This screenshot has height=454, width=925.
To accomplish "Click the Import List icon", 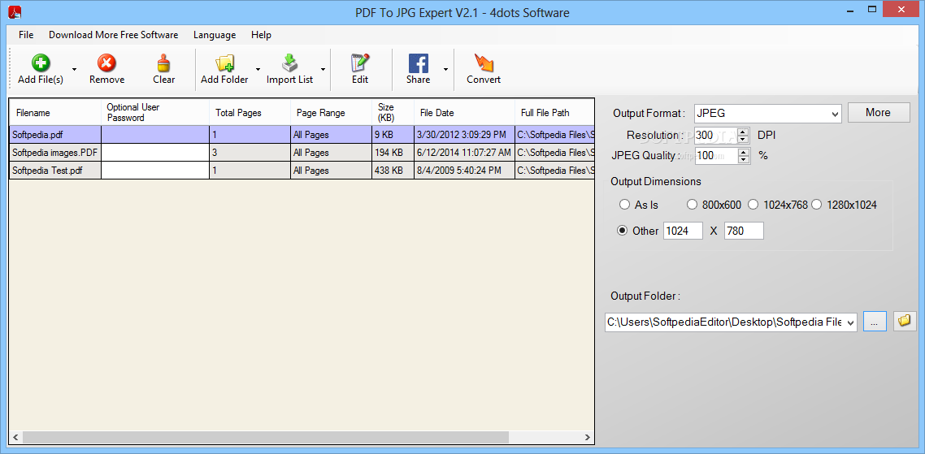I will [x=289, y=63].
